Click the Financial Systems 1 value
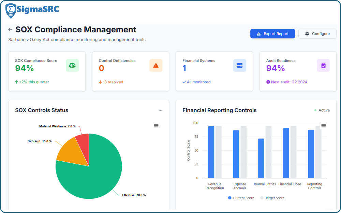 [x=184, y=68]
